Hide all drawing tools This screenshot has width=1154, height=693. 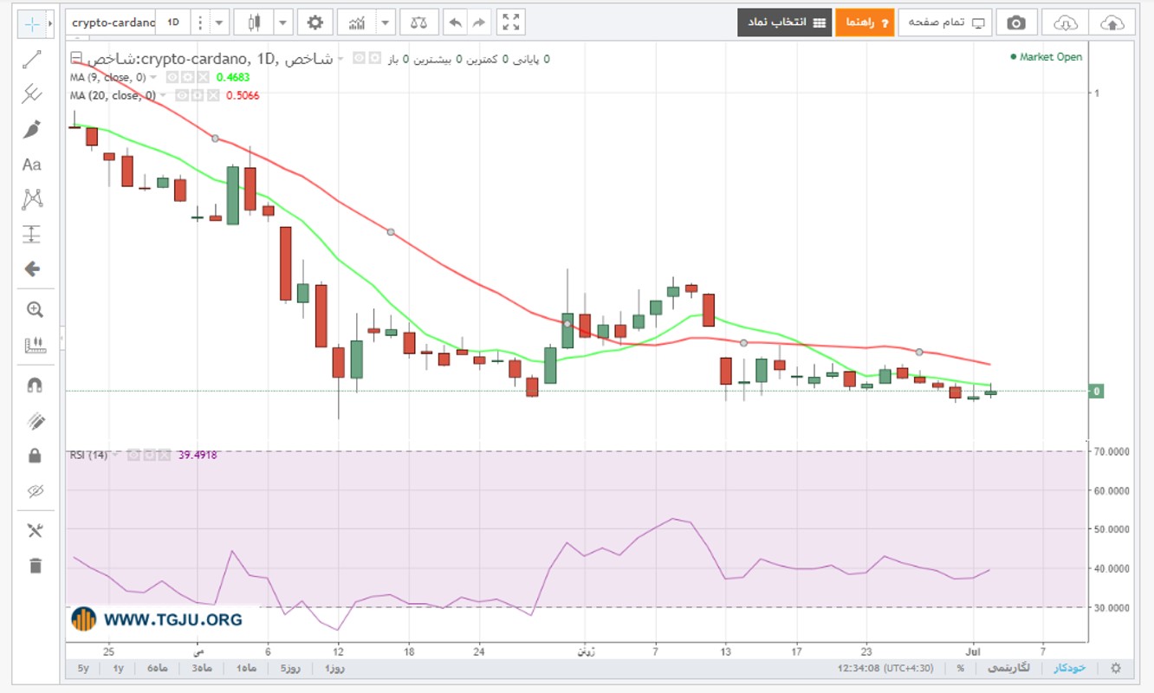pyautogui.click(x=35, y=491)
